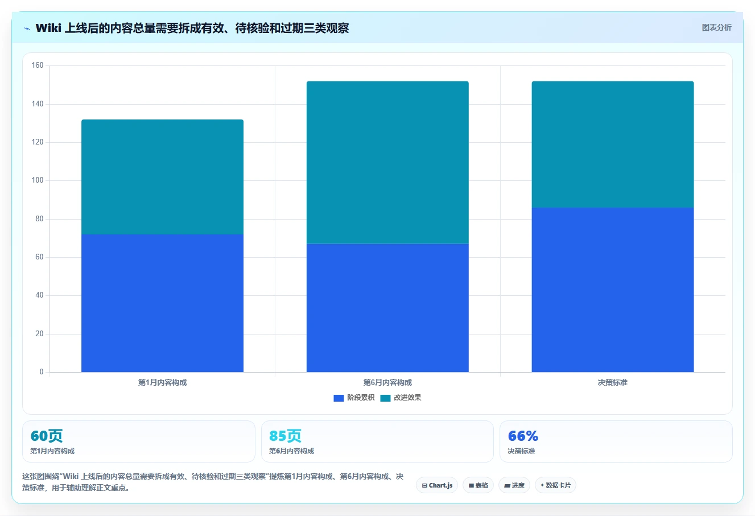This screenshot has height=516, width=755.
Task: Click the 阶段累积 legend label
Action: (361, 398)
